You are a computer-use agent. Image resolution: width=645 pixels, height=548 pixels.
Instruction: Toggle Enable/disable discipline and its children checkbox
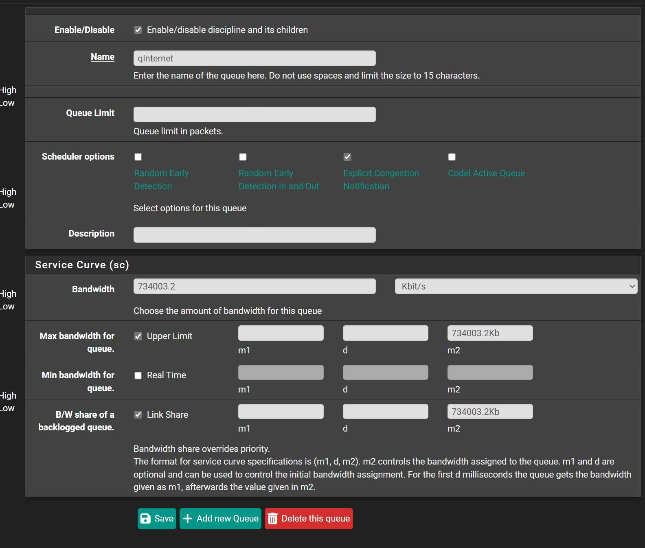138,30
